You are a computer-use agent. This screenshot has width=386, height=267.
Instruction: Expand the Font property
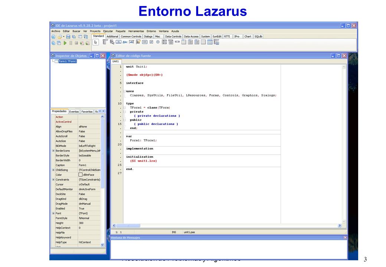click(53, 213)
